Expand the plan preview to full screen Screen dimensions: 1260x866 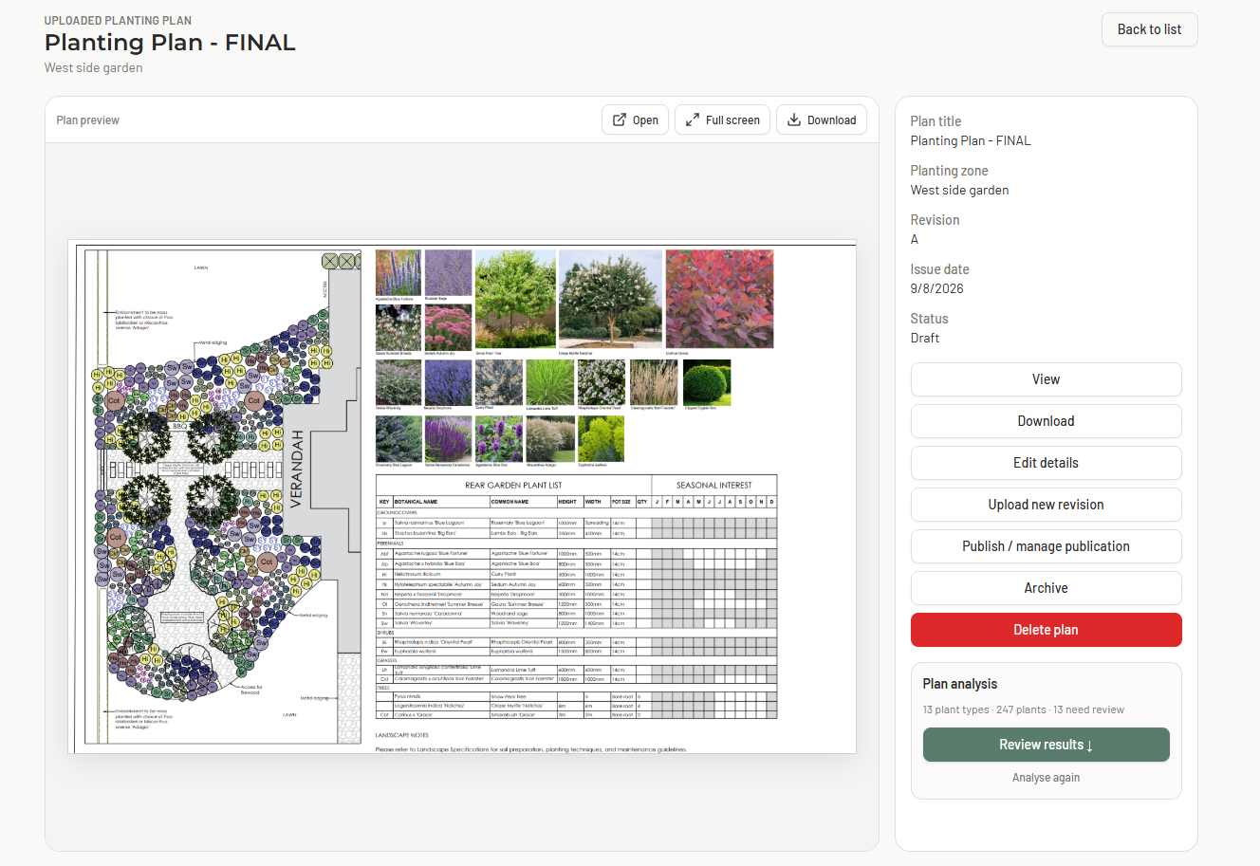coord(722,120)
